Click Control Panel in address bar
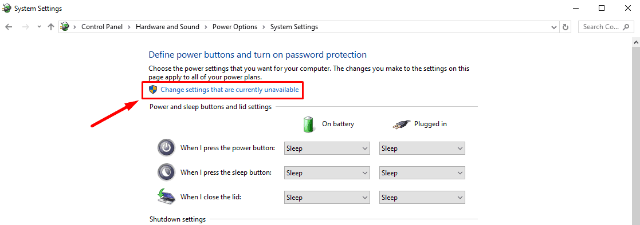 tap(102, 27)
